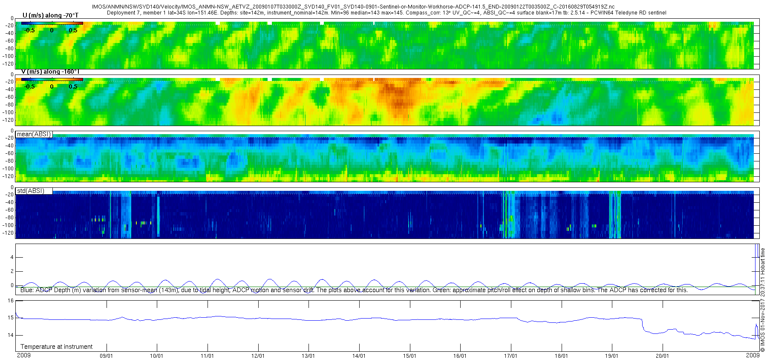
Task: Click the U velocity panel colorbar
Action: point(52,23)
